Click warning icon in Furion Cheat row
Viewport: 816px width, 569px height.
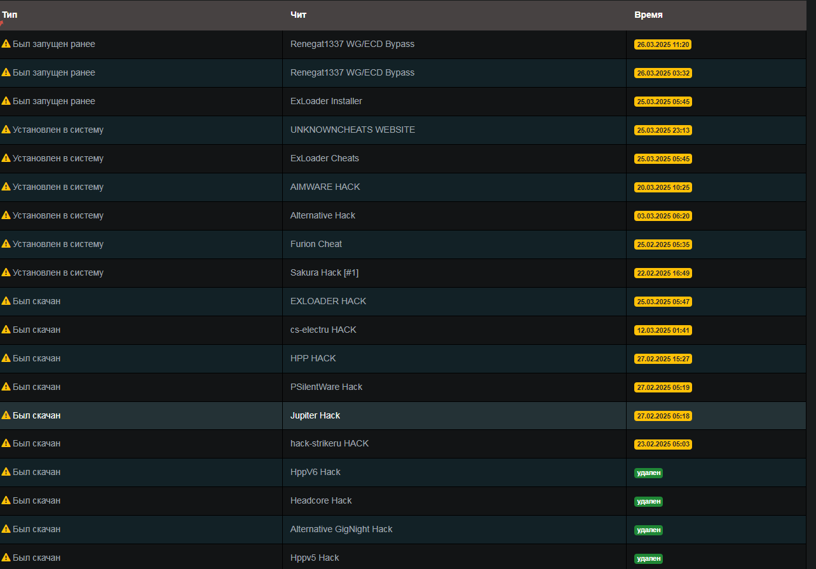tap(6, 244)
